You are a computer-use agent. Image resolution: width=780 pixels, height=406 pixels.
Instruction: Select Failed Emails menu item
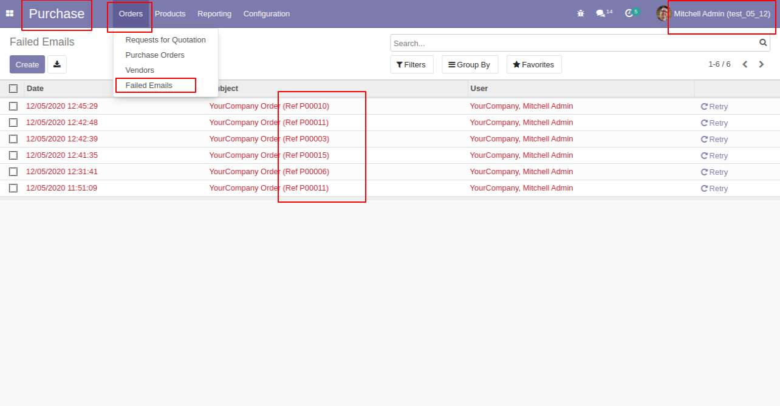(165, 85)
